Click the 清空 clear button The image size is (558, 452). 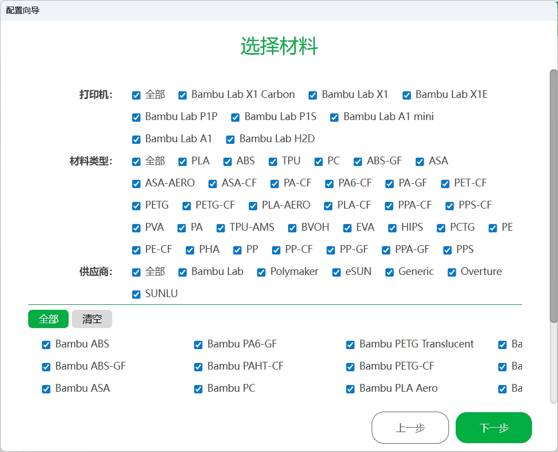pos(92,319)
